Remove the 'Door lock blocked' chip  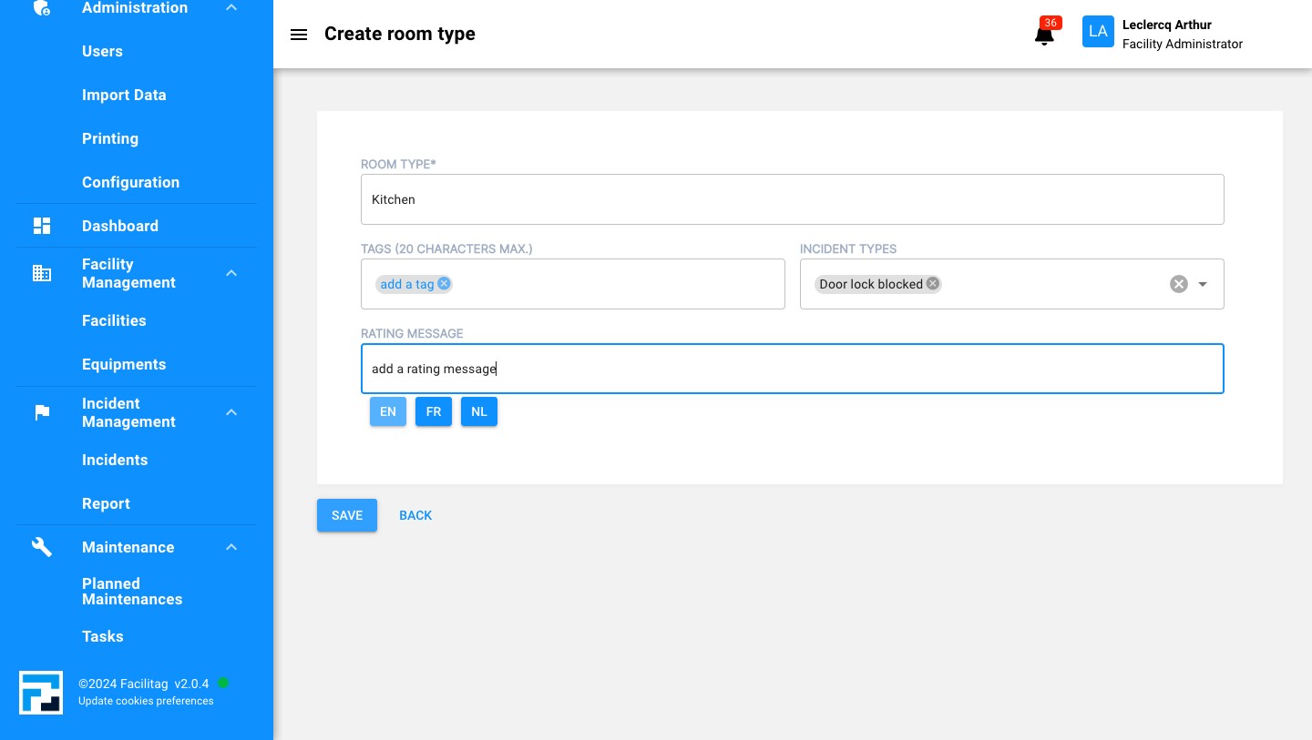(933, 284)
